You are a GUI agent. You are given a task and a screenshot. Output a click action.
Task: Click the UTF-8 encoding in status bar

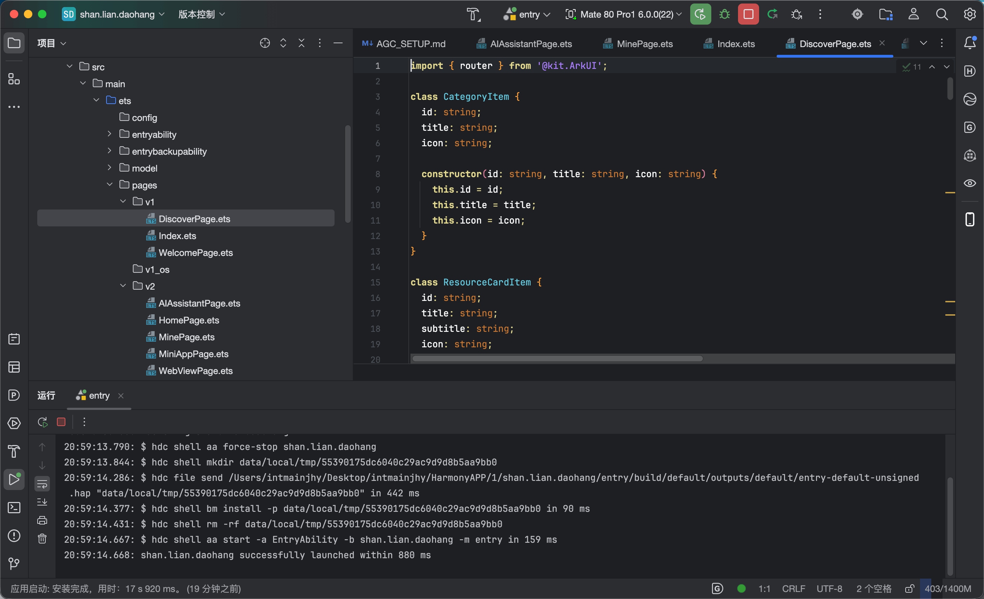pyautogui.click(x=829, y=588)
